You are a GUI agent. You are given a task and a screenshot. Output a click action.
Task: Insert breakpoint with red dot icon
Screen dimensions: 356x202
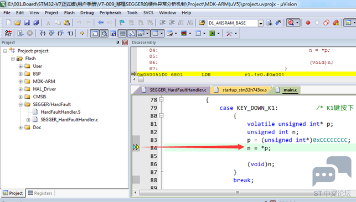coord(308,23)
